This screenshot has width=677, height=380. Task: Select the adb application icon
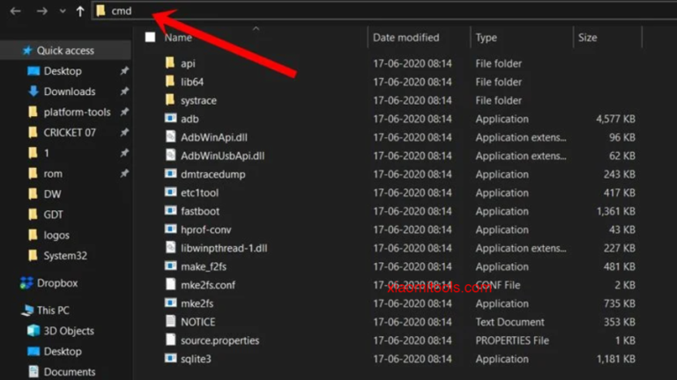[x=171, y=119]
